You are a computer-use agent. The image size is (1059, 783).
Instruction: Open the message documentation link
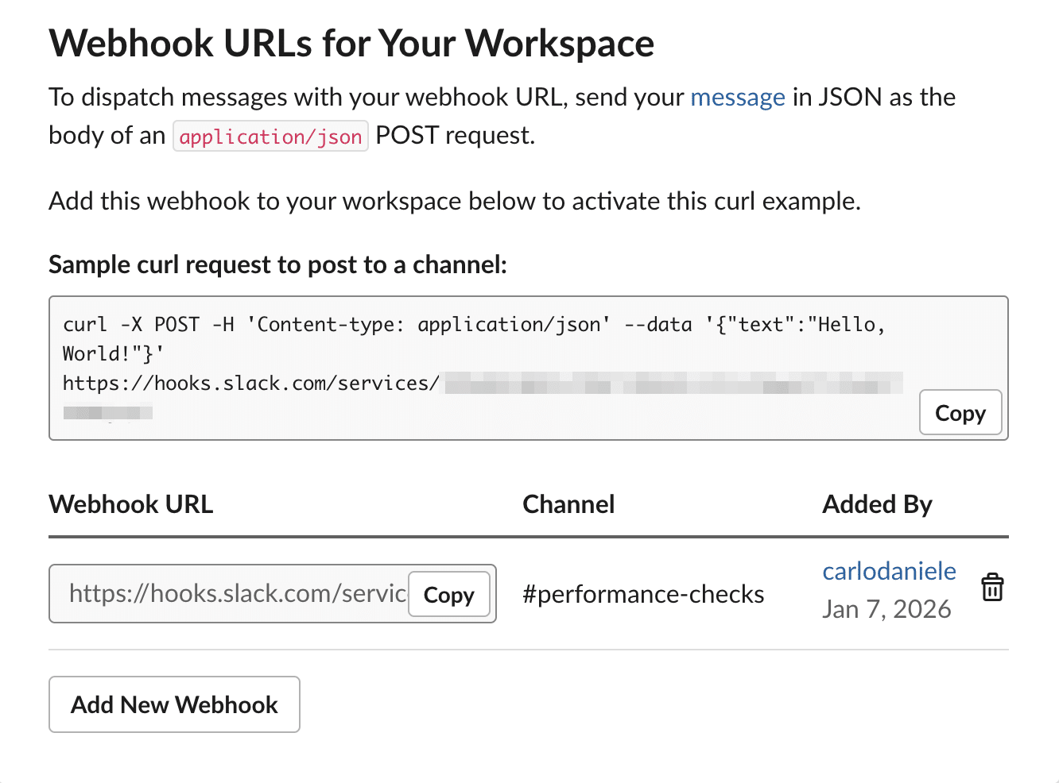click(x=738, y=97)
